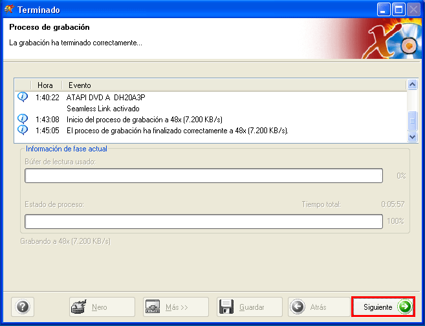Screen dimensions: 425x326
Task: Click the Estado de proceso progress bar
Action: 204,221
